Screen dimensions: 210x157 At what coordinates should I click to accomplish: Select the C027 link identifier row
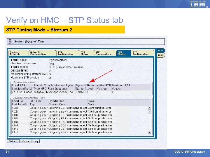click(64, 111)
